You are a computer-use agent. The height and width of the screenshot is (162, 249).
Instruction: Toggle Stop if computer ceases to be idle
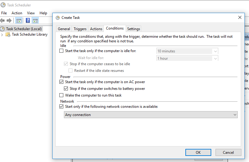click(66, 64)
